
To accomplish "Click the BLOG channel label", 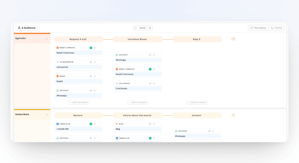I will 121,124.
